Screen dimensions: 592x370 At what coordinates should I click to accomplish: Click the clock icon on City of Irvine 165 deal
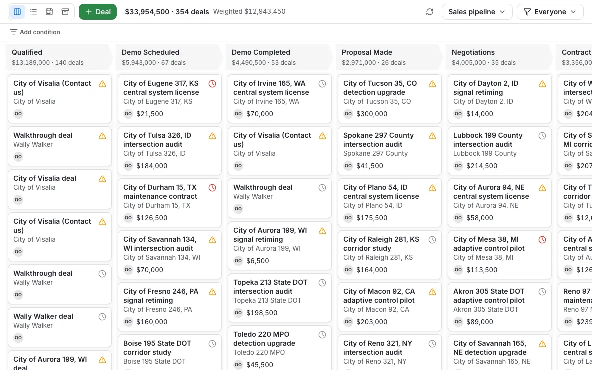click(x=322, y=84)
